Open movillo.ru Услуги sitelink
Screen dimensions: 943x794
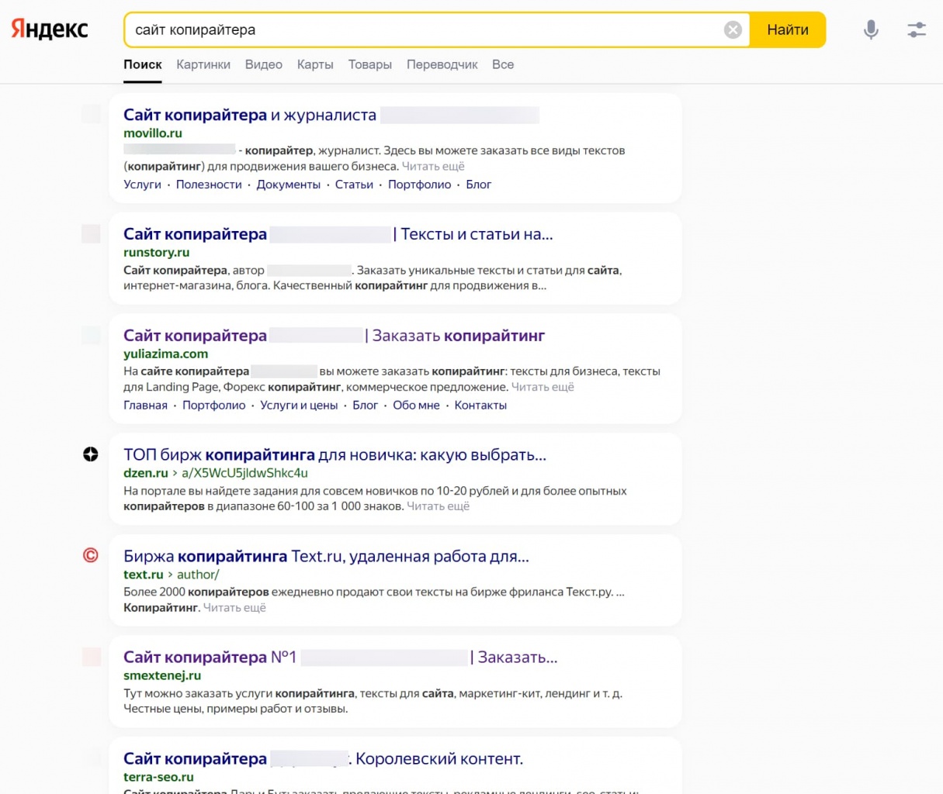coord(142,185)
